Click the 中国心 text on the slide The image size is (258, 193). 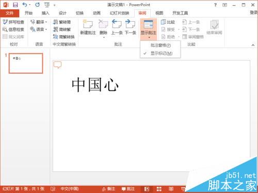[95, 85]
